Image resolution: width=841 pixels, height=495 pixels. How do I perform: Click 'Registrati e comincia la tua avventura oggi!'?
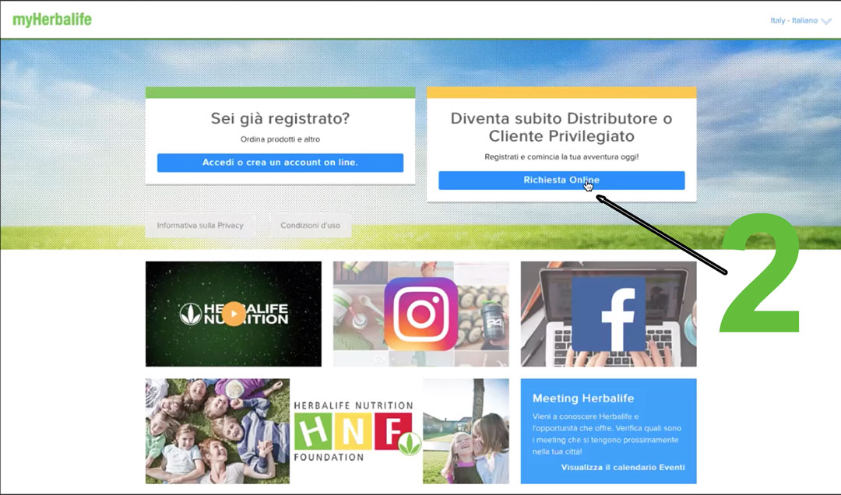pyautogui.click(x=561, y=157)
